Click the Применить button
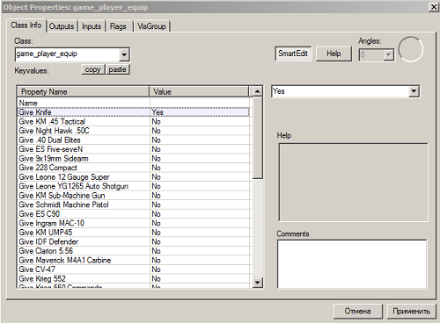 pyautogui.click(x=411, y=312)
